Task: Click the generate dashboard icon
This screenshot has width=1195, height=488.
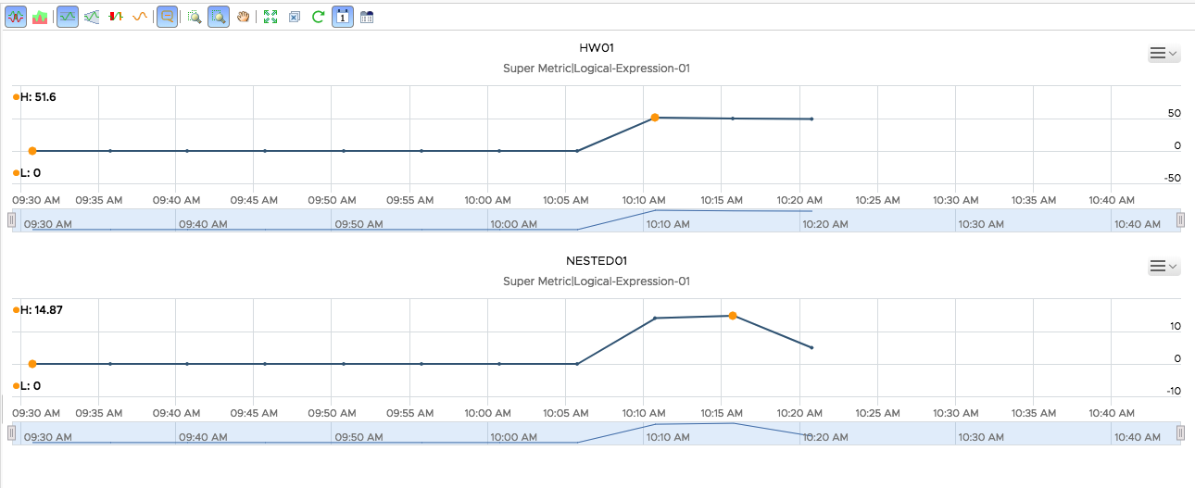Action: [367, 17]
